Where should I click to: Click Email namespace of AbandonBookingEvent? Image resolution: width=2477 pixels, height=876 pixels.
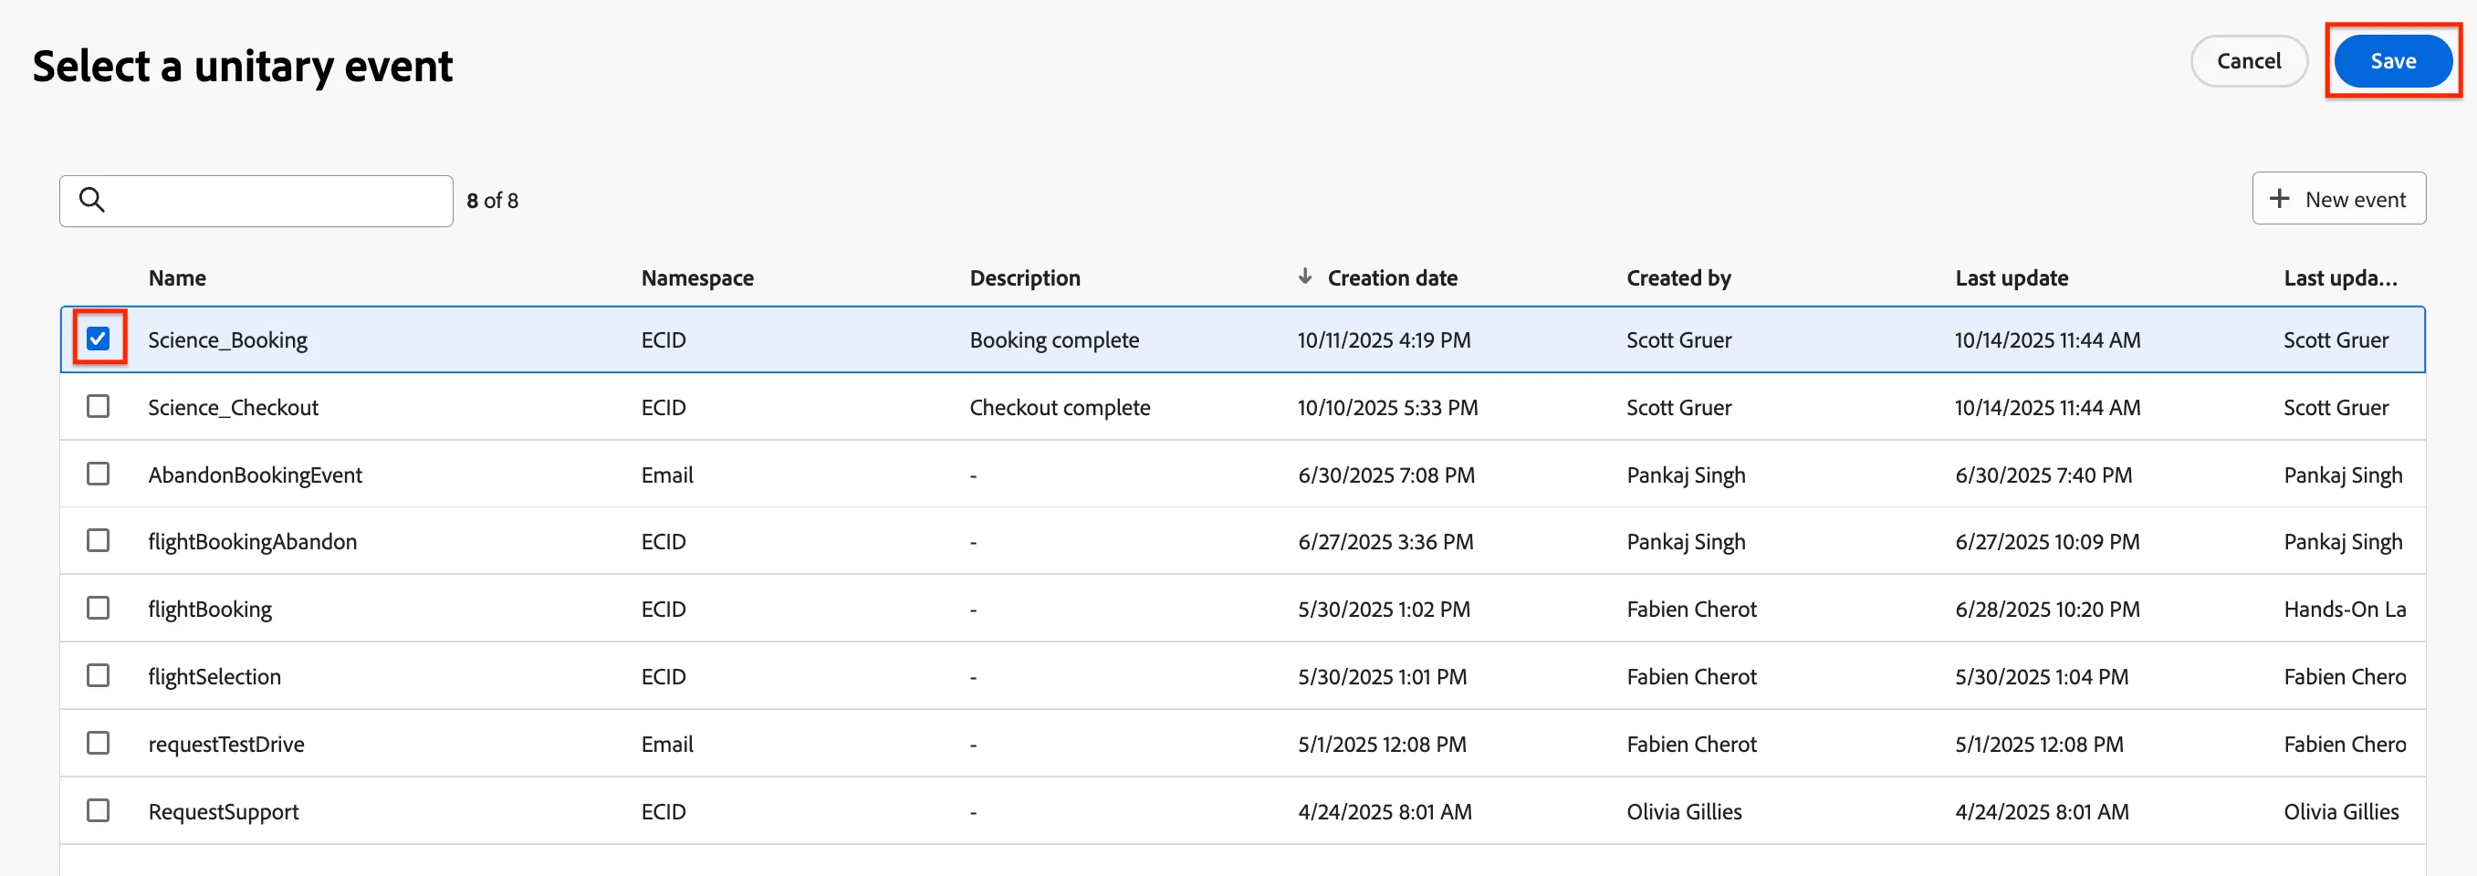(667, 474)
